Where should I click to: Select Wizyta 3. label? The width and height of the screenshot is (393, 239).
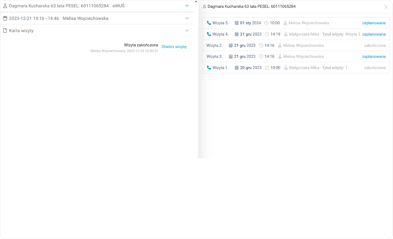214,56
